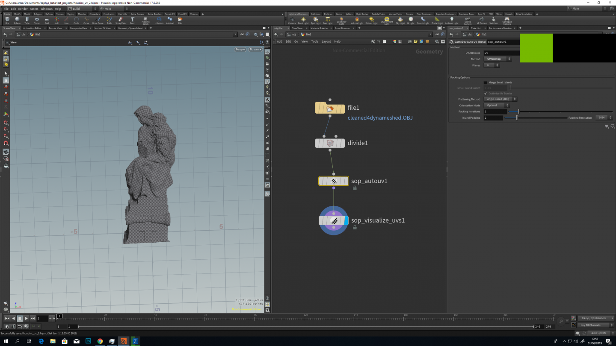Enable the Merge Small Islands checkbox
Screen dimensions: 616x346
(486, 82)
